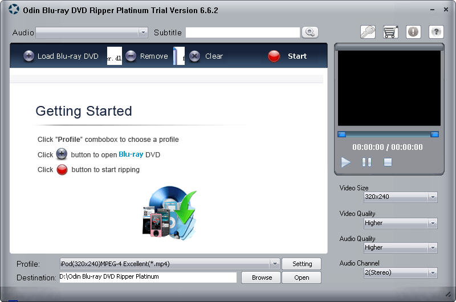Click the Setting button

point(302,264)
